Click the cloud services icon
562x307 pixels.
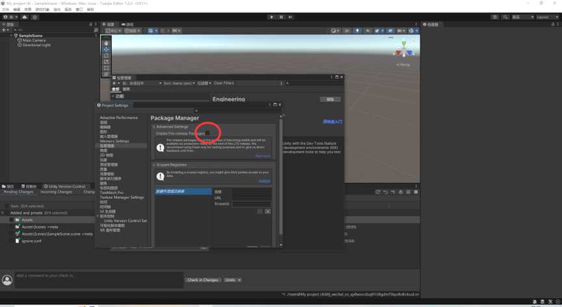[x=25, y=17]
